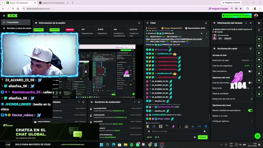Switch to the Stream - Kick Dashboard tab

pyautogui.click(x=21, y=3)
